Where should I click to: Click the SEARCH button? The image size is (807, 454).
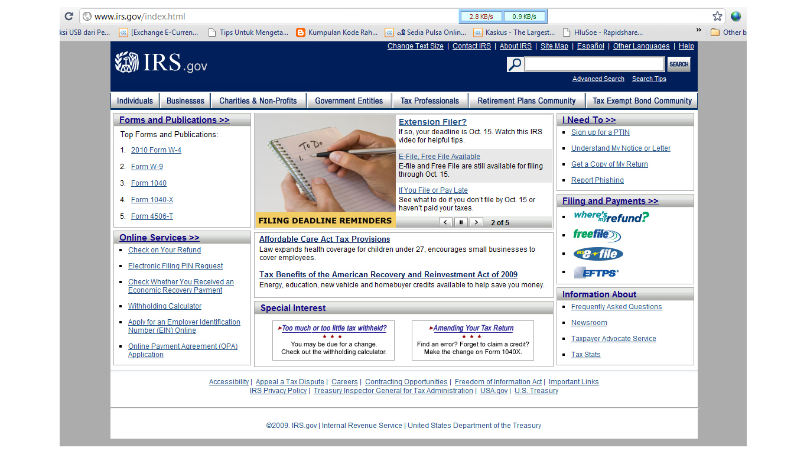pos(679,64)
